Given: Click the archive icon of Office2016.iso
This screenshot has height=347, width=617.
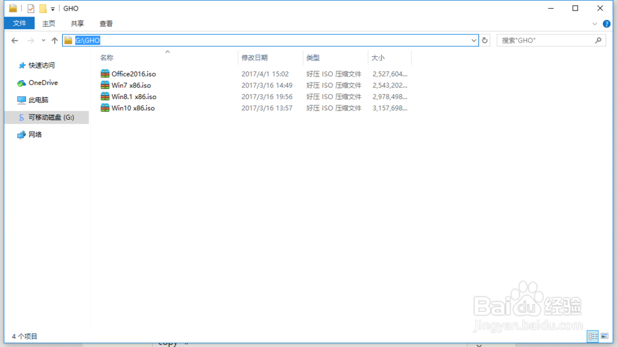Looking at the screenshot, I should (x=105, y=73).
